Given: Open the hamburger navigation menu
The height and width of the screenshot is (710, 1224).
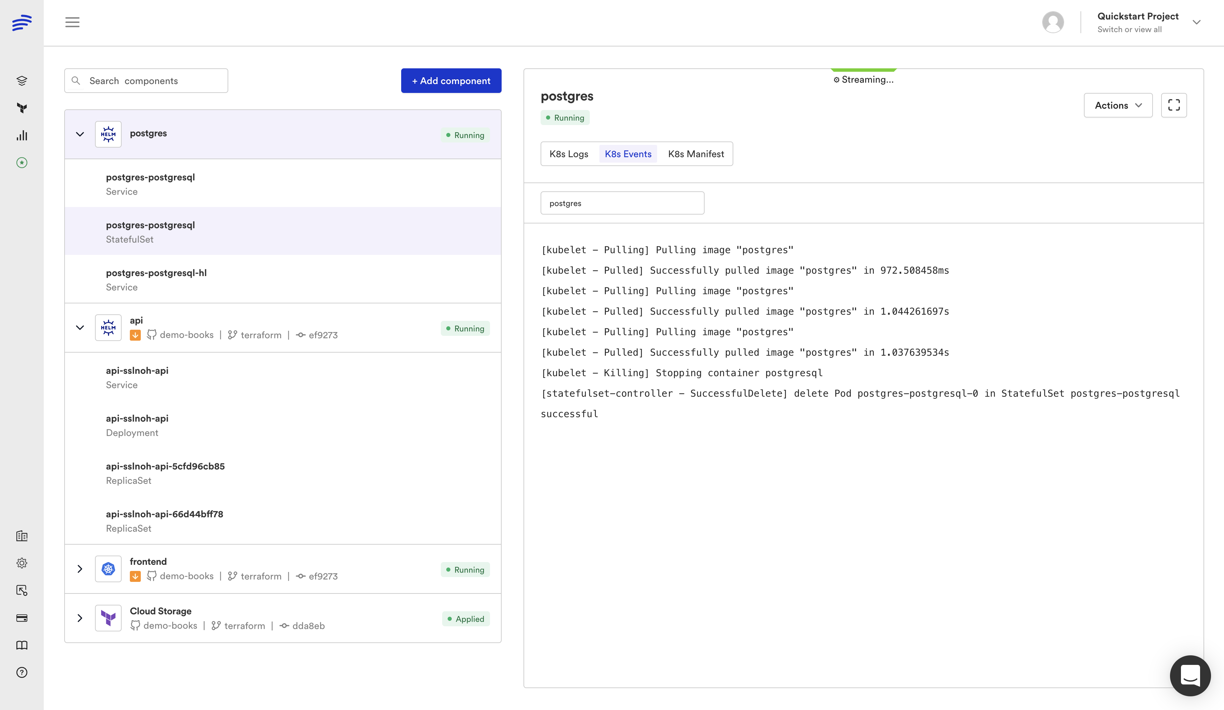Looking at the screenshot, I should 72,22.
